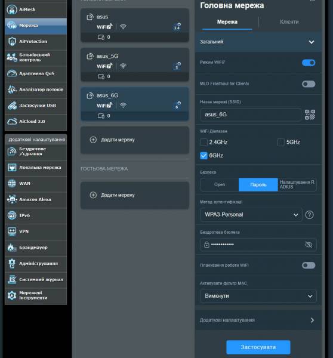
Task: Select the asus network card
Action: tap(135, 25)
